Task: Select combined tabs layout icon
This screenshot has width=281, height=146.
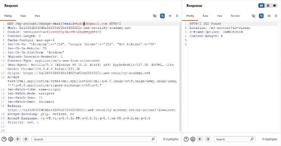Action: 274,6
